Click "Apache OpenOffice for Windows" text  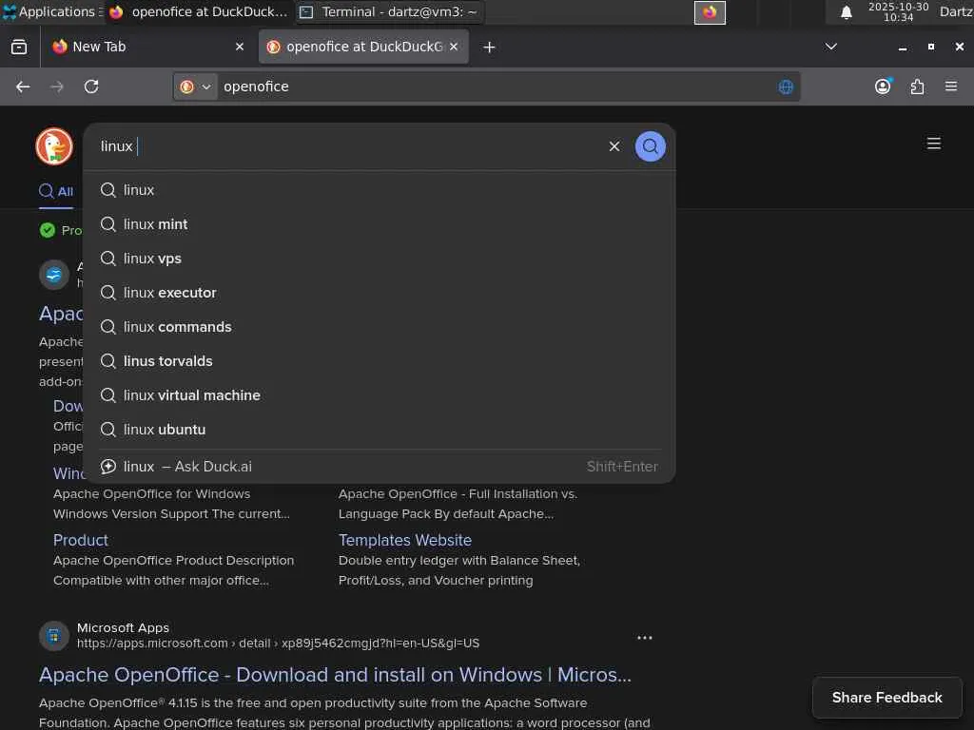[151, 494]
